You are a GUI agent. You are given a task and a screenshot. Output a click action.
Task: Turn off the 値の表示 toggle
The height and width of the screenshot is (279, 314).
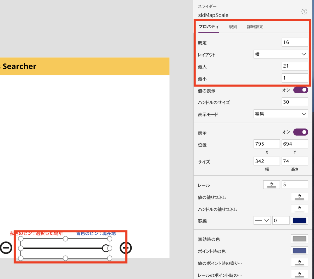coord(300,90)
